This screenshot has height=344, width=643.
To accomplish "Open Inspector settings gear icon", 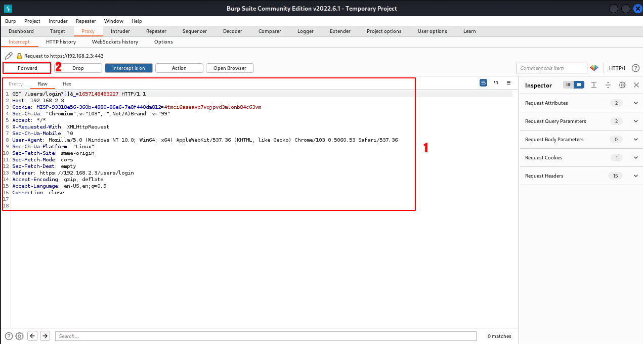I will click(x=622, y=85).
